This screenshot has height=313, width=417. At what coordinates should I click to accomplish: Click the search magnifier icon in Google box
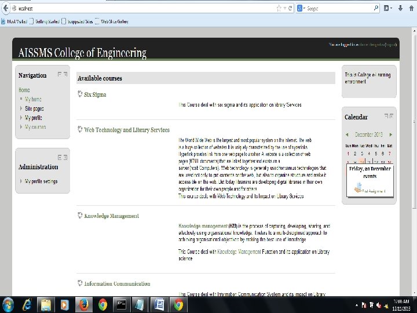tap(376, 8)
